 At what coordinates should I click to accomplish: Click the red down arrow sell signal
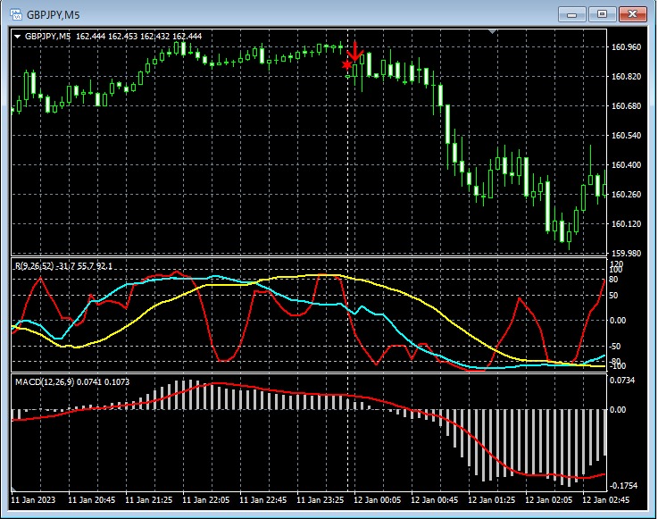pyautogui.click(x=355, y=50)
